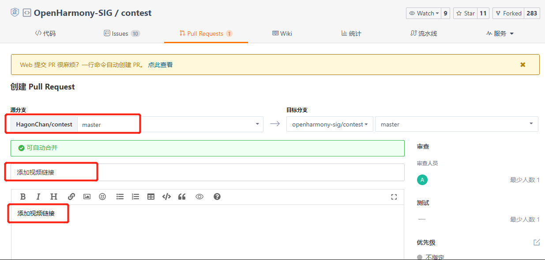Insert a table via table icon

click(x=151, y=197)
